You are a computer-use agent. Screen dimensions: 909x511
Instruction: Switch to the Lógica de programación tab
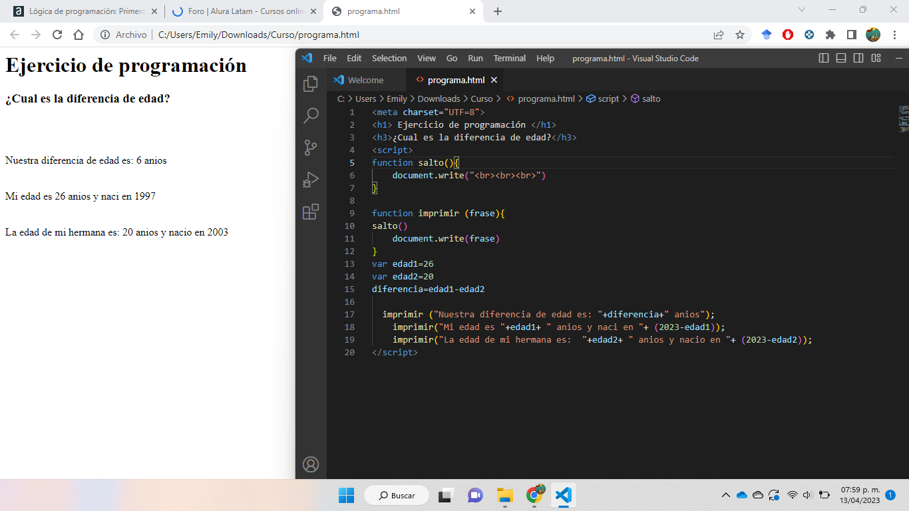tap(85, 11)
